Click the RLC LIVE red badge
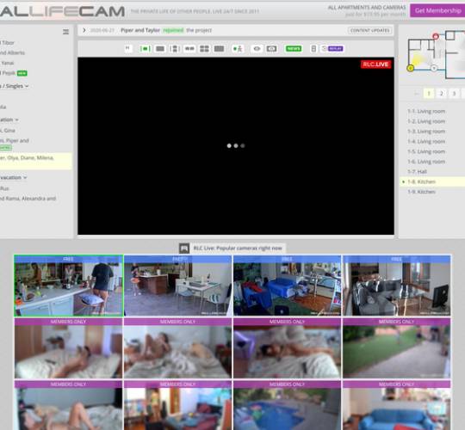465x430 pixels. coord(375,64)
